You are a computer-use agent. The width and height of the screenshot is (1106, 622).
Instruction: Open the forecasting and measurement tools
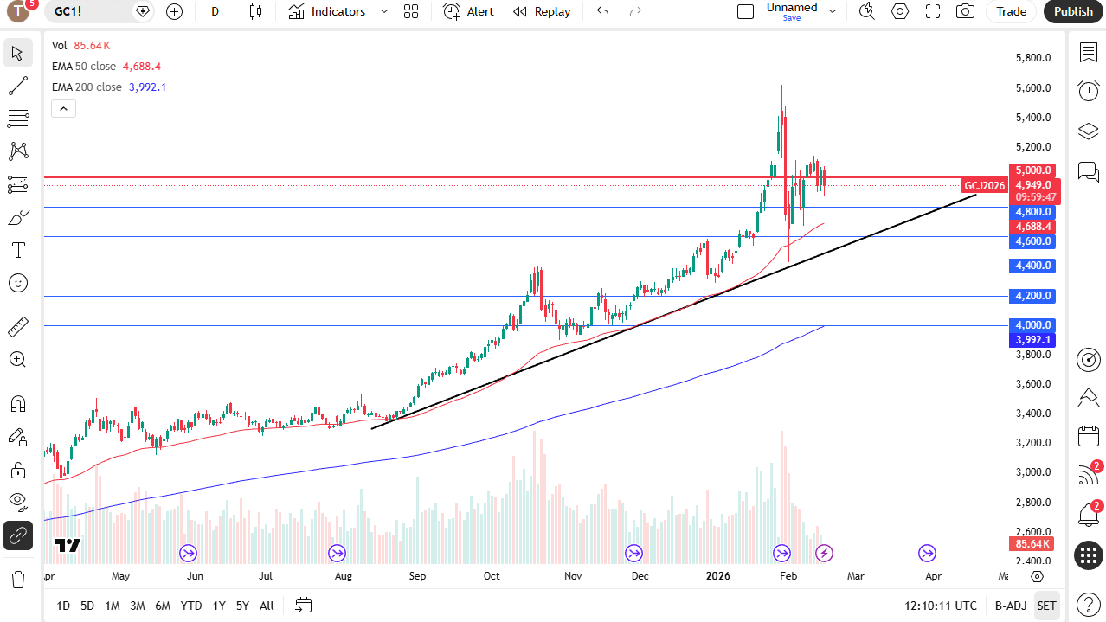[17, 184]
